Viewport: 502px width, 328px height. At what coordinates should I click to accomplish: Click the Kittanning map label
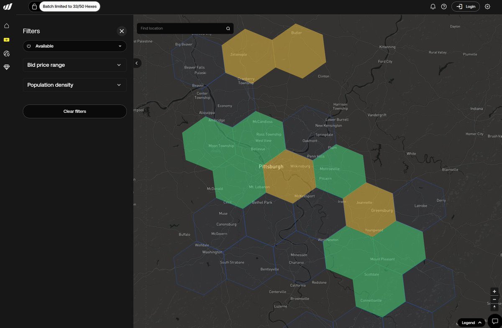tap(387, 47)
